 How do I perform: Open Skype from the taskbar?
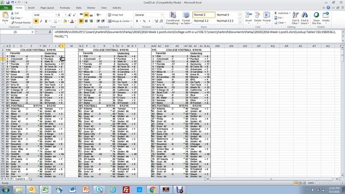[x=99, y=190]
